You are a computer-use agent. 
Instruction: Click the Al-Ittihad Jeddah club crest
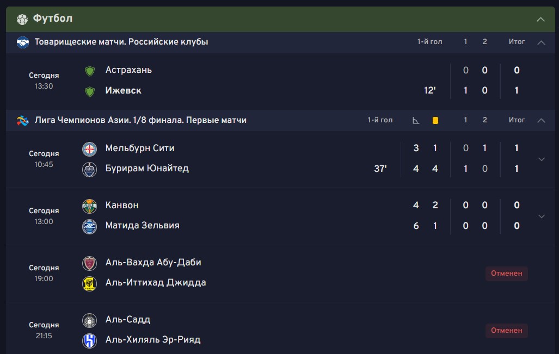click(89, 283)
